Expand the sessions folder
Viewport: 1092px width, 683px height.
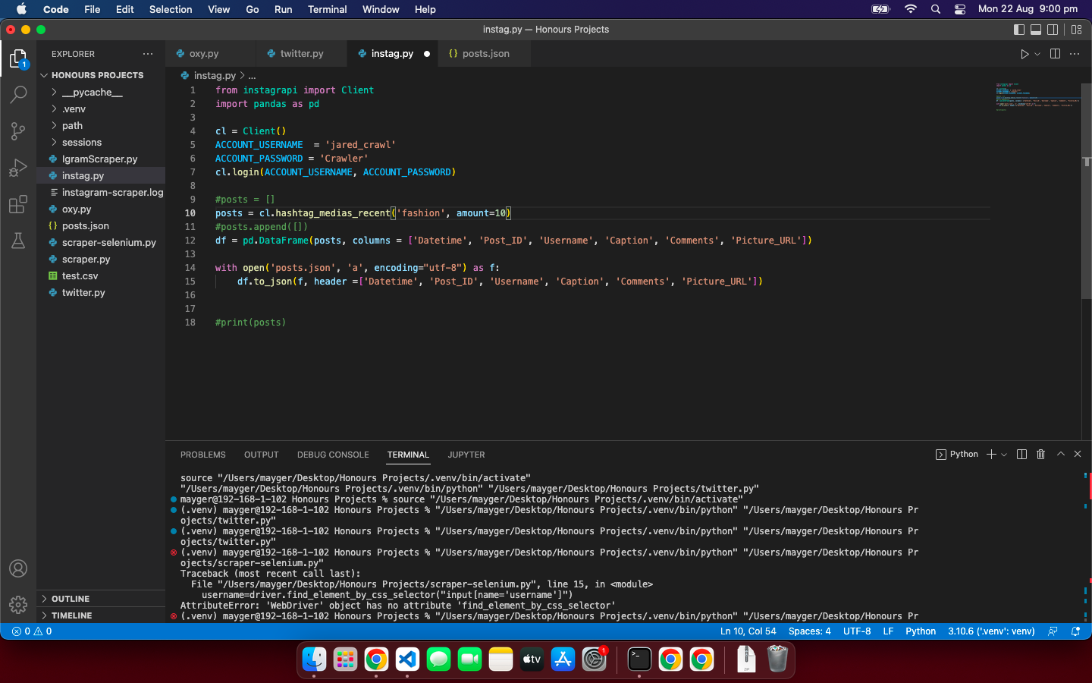point(101,143)
